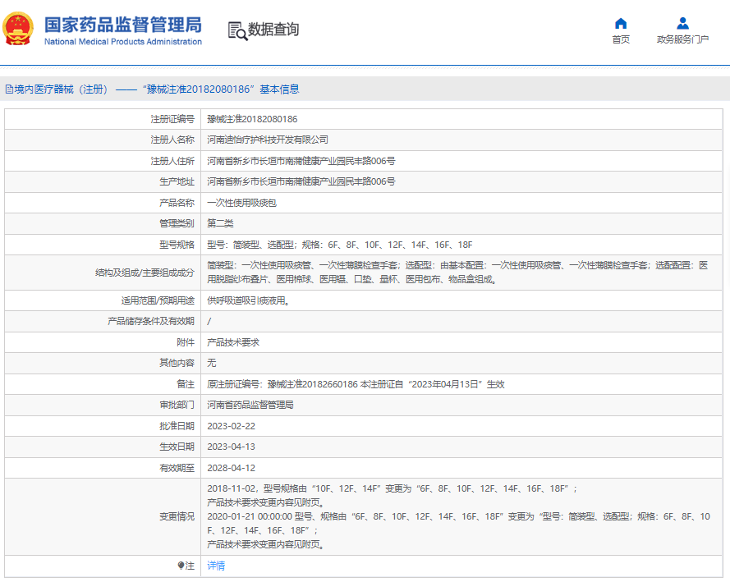Select 河南迪怡疗护科技开发有限公司 company name
Viewport: 730px width, 582px height.
click(x=268, y=140)
